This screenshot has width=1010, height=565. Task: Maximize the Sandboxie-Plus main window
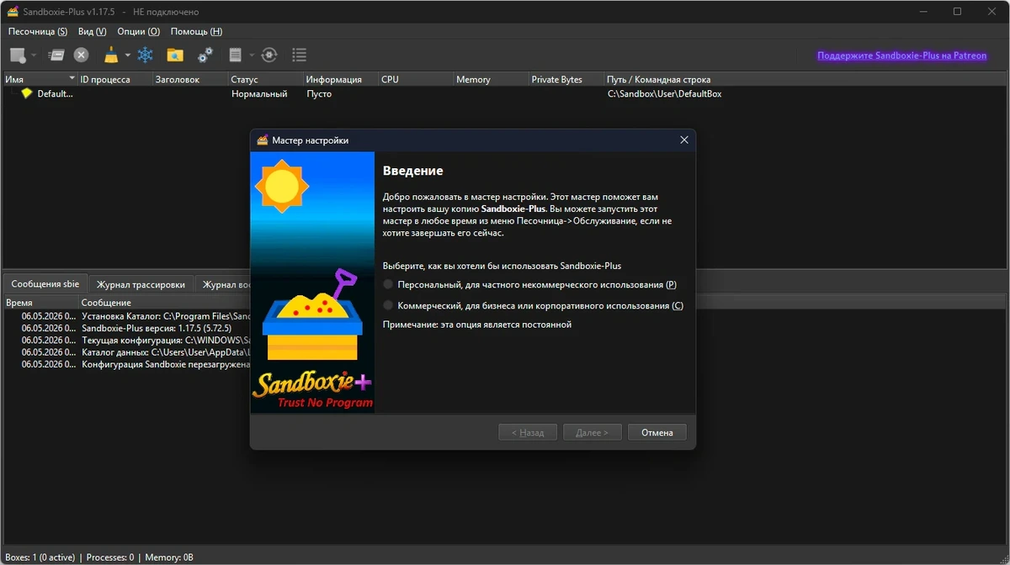pos(957,12)
